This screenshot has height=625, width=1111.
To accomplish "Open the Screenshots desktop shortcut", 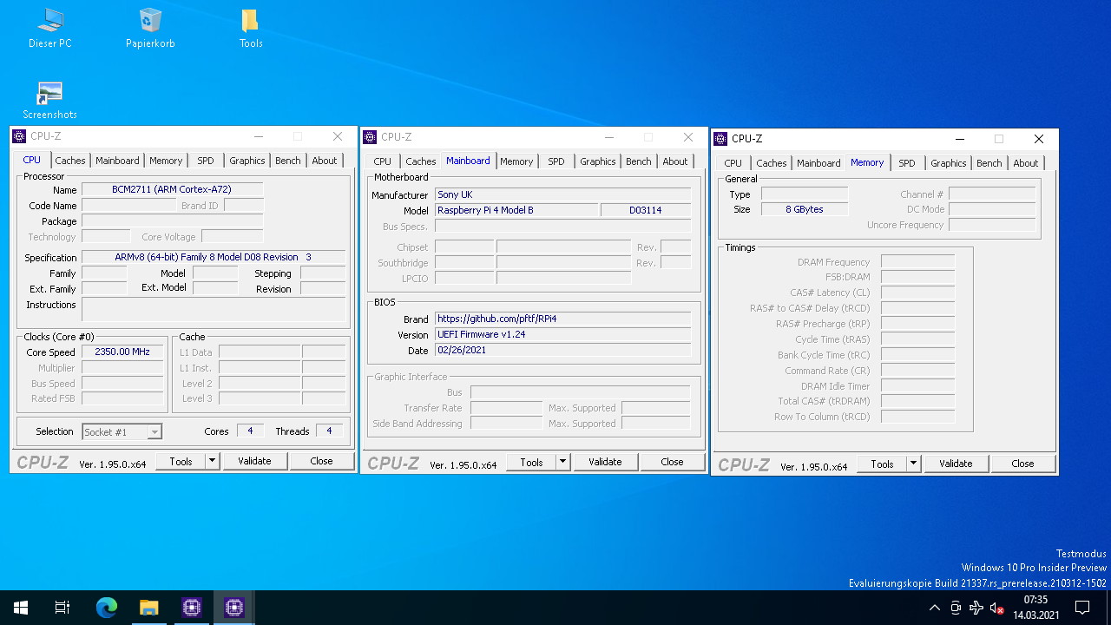I will (x=49, y=100).
